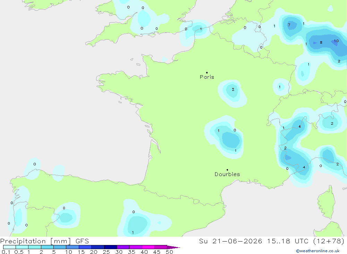Pick the 0.5 to 1 legend swatch

[22, 247]
